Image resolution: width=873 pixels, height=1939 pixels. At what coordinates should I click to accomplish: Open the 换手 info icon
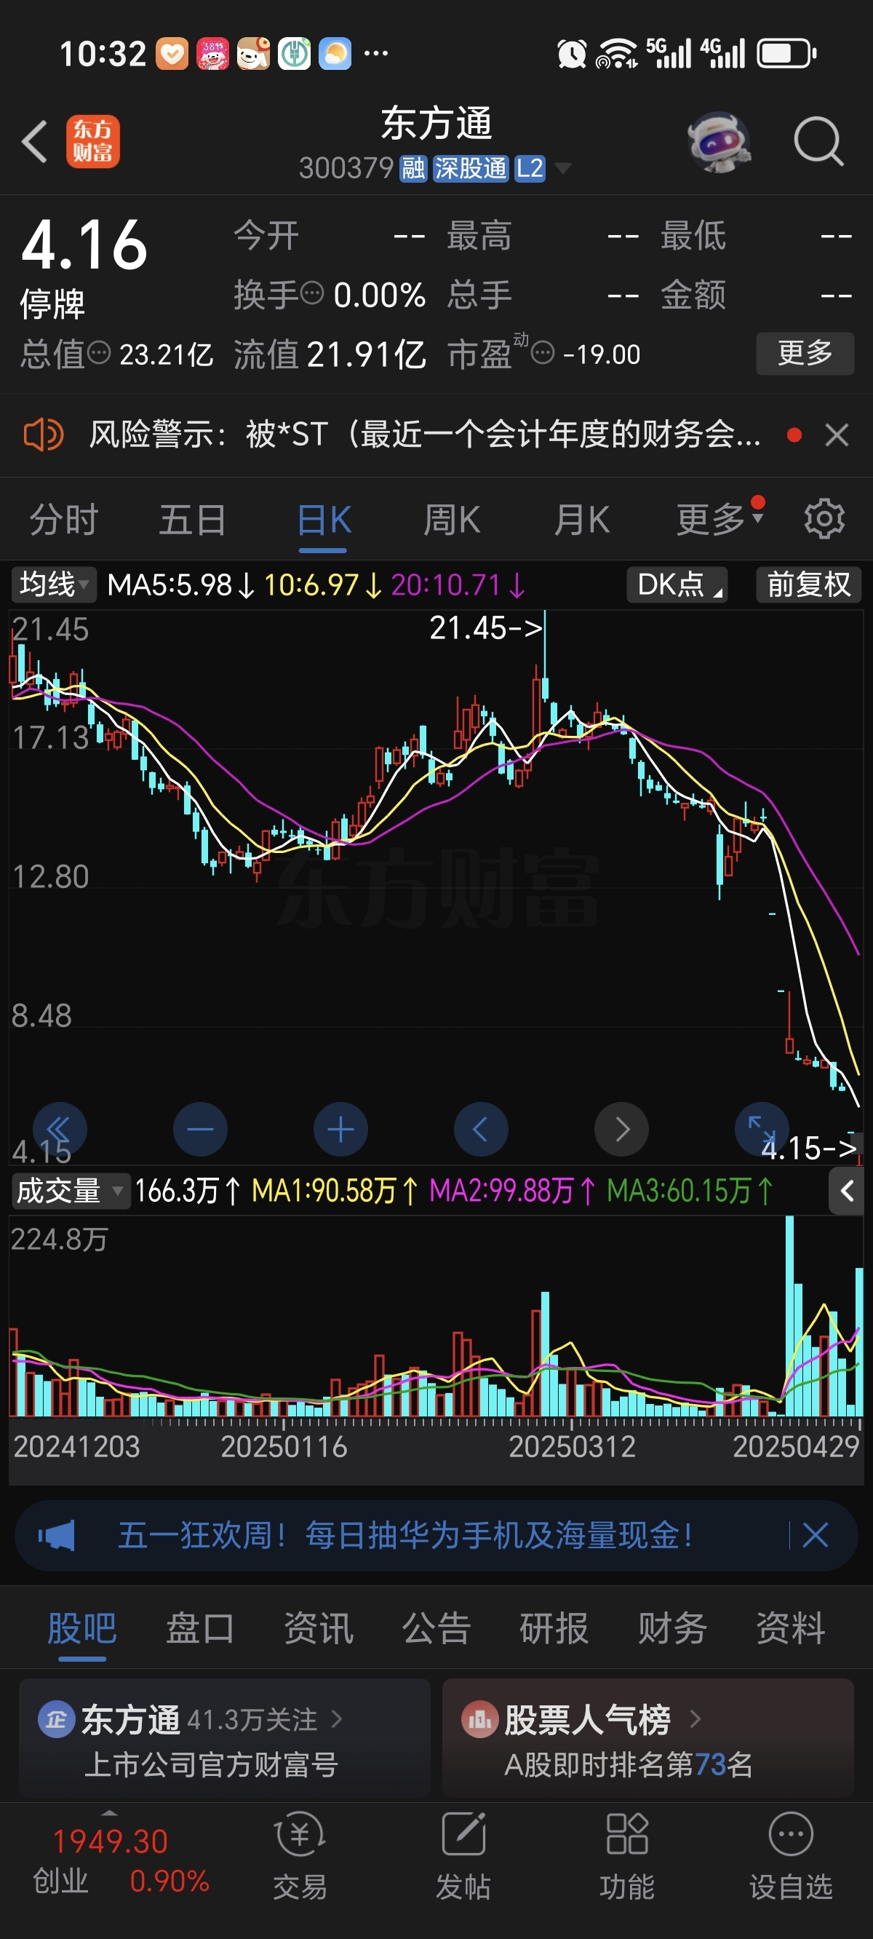click(x=311, y=293)
